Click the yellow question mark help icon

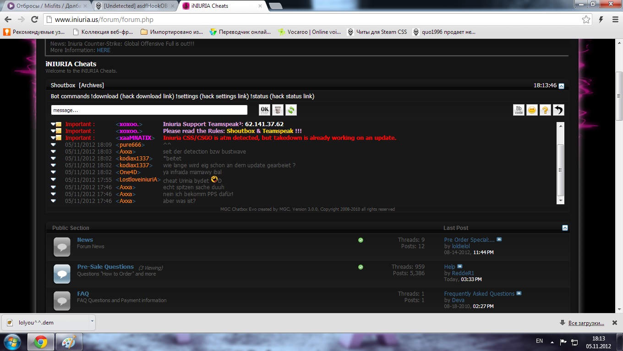pos(545,110)
